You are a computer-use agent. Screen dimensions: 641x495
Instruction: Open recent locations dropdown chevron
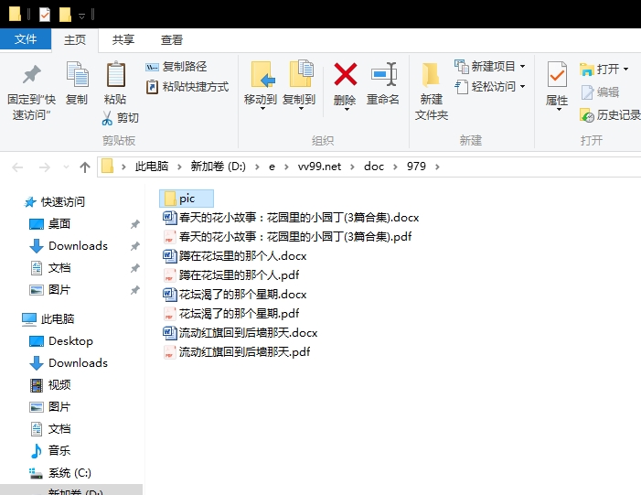pos(66,167)
